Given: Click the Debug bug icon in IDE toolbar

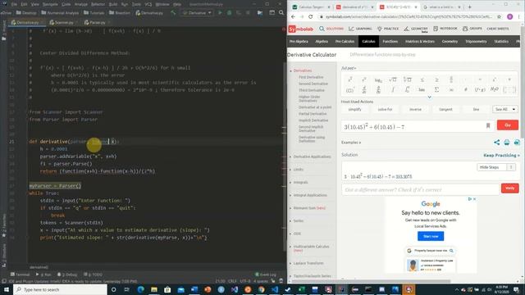Looking at the screenshot, I should pos(230,13).
